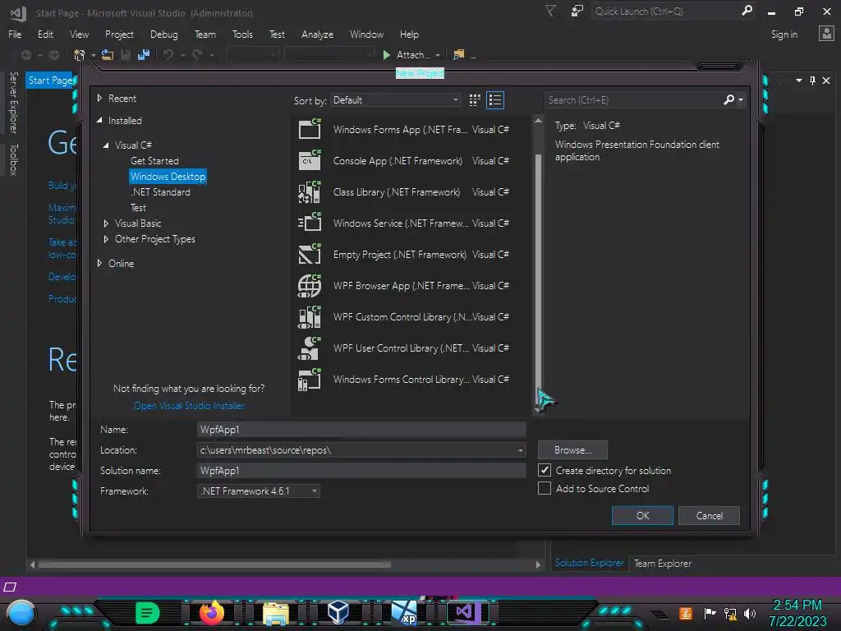
Task: Click the project Name input field
Action: coord(361,429)
